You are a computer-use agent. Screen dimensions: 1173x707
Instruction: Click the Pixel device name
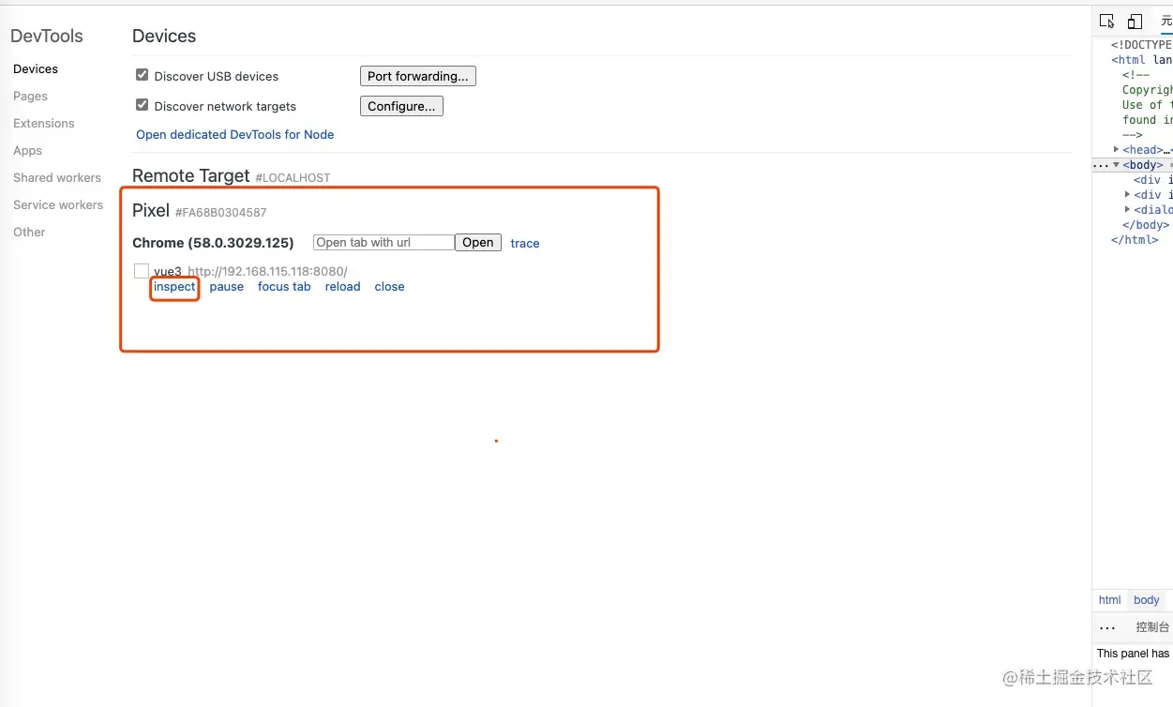[151, 211]
